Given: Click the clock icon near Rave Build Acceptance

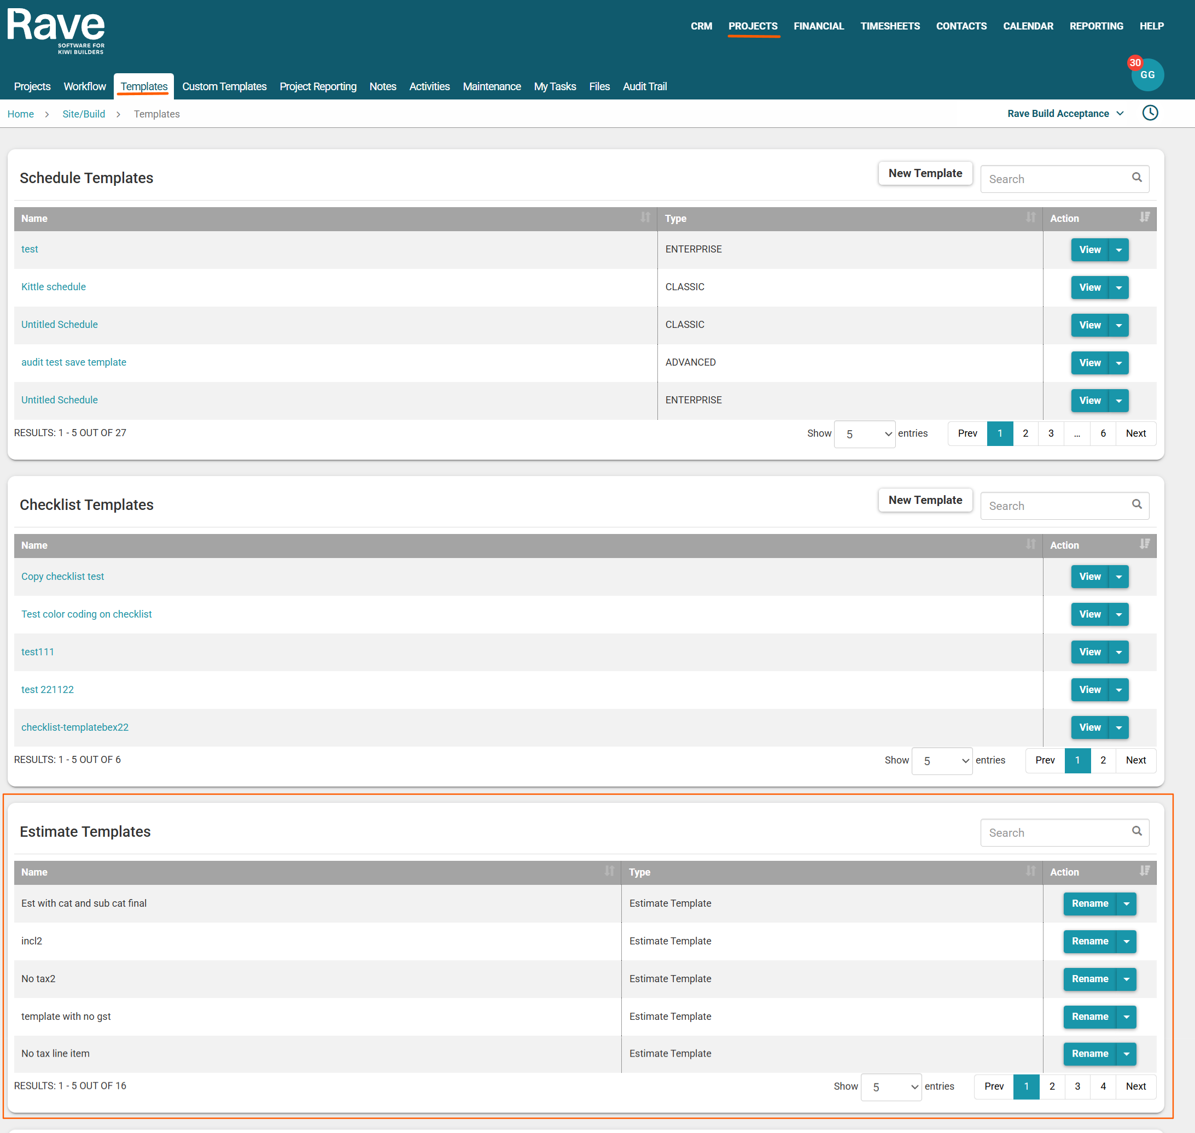Looking at the screenshot, I should click(1150, 113).
